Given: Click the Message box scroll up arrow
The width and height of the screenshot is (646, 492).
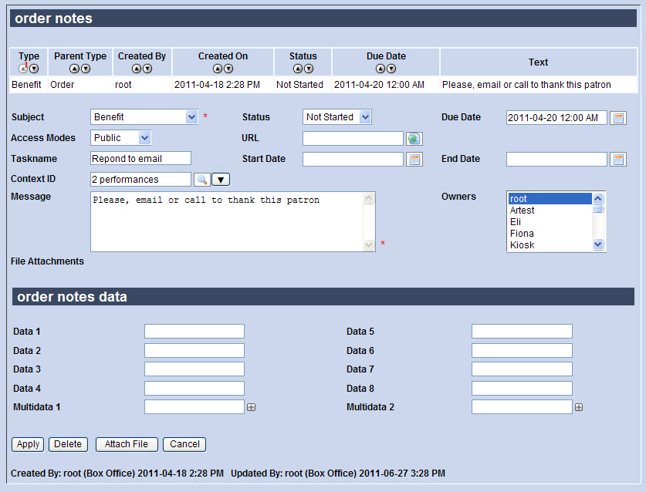Looking at the screenshot, I should tap(369, 198).
